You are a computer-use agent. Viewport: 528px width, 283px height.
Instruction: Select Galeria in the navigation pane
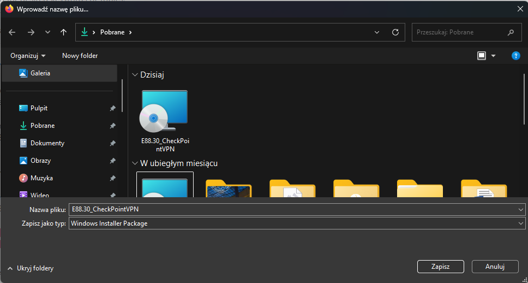point(59,73)
